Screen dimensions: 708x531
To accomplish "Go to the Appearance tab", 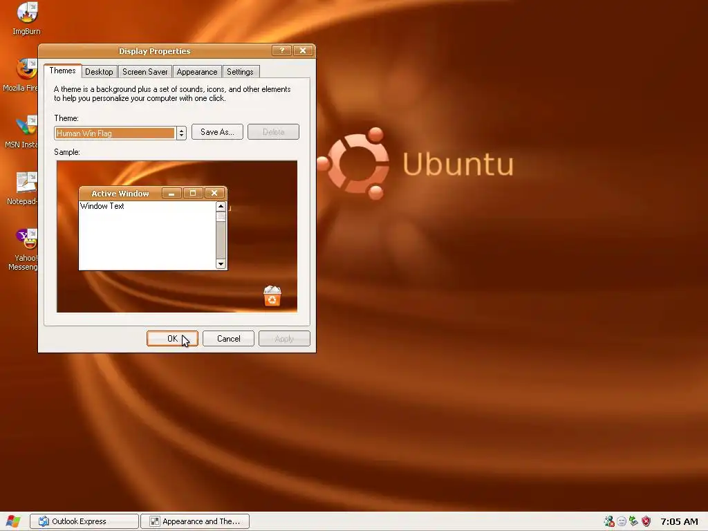I will [197, 72].
